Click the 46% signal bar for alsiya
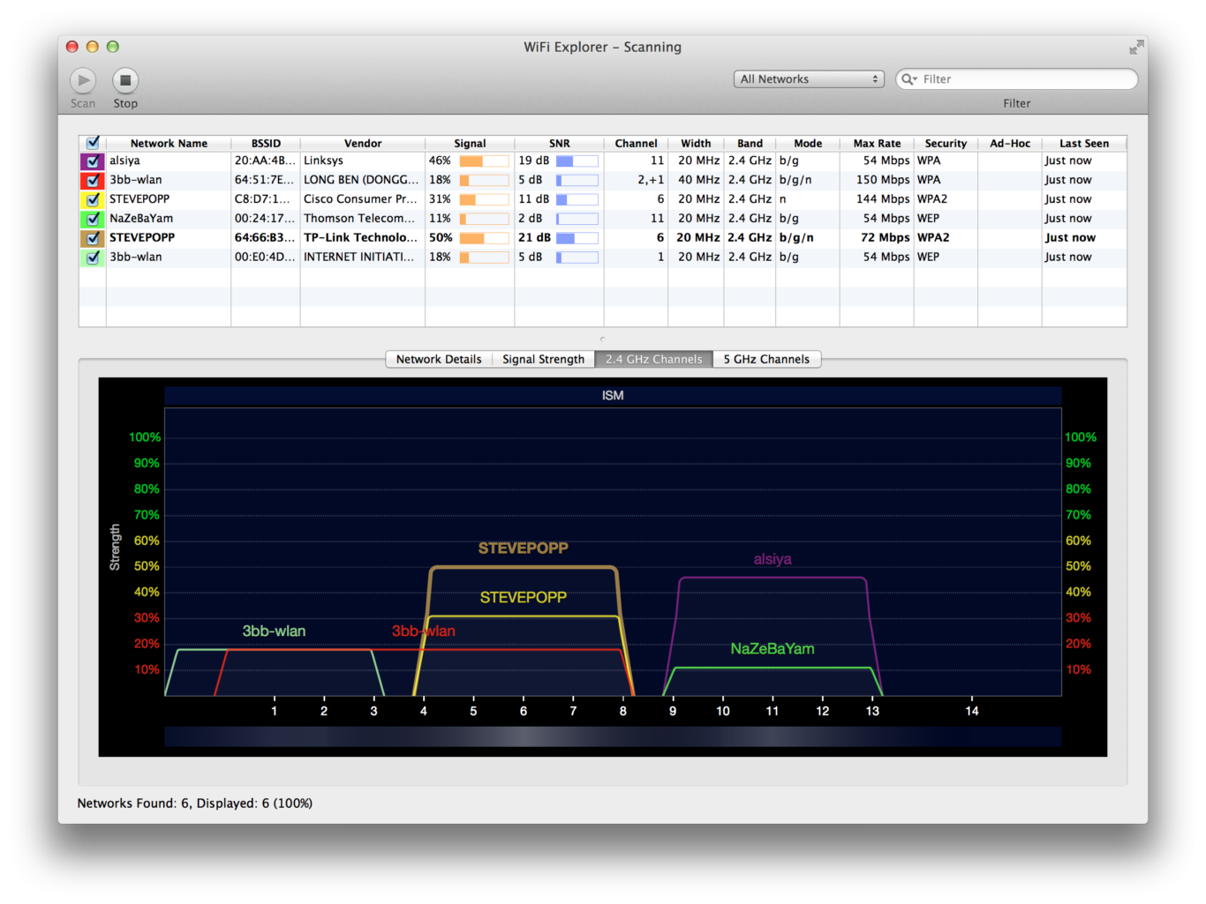Screen dimensions: 1206x904 point(484,161)
